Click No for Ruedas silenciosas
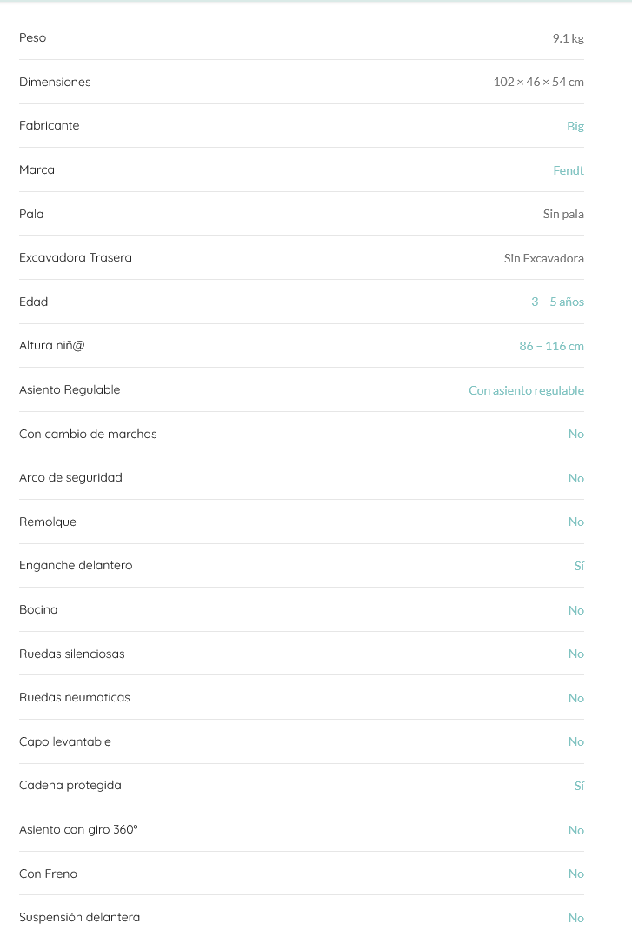 [575, 654]
